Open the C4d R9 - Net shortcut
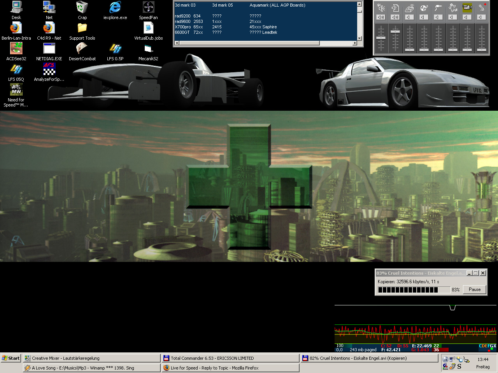The height and width of the screenshot is (373, 498). [x=49, y=31]
